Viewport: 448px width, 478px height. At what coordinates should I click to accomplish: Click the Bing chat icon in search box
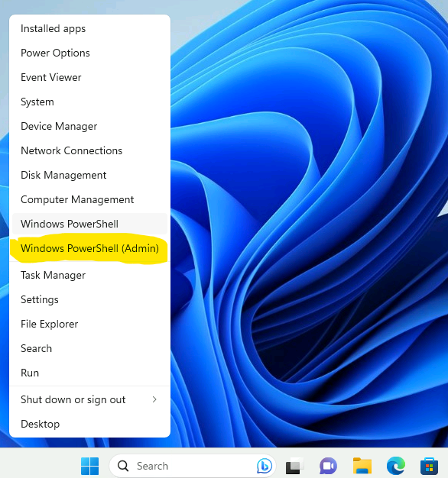click(x=265, y=466)
